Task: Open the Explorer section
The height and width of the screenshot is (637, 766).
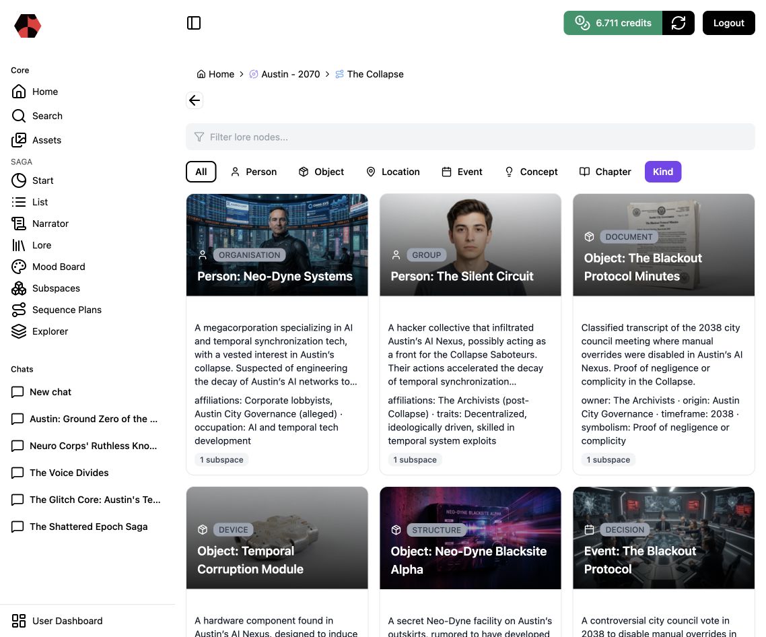Action: click(x=40, y=331)
